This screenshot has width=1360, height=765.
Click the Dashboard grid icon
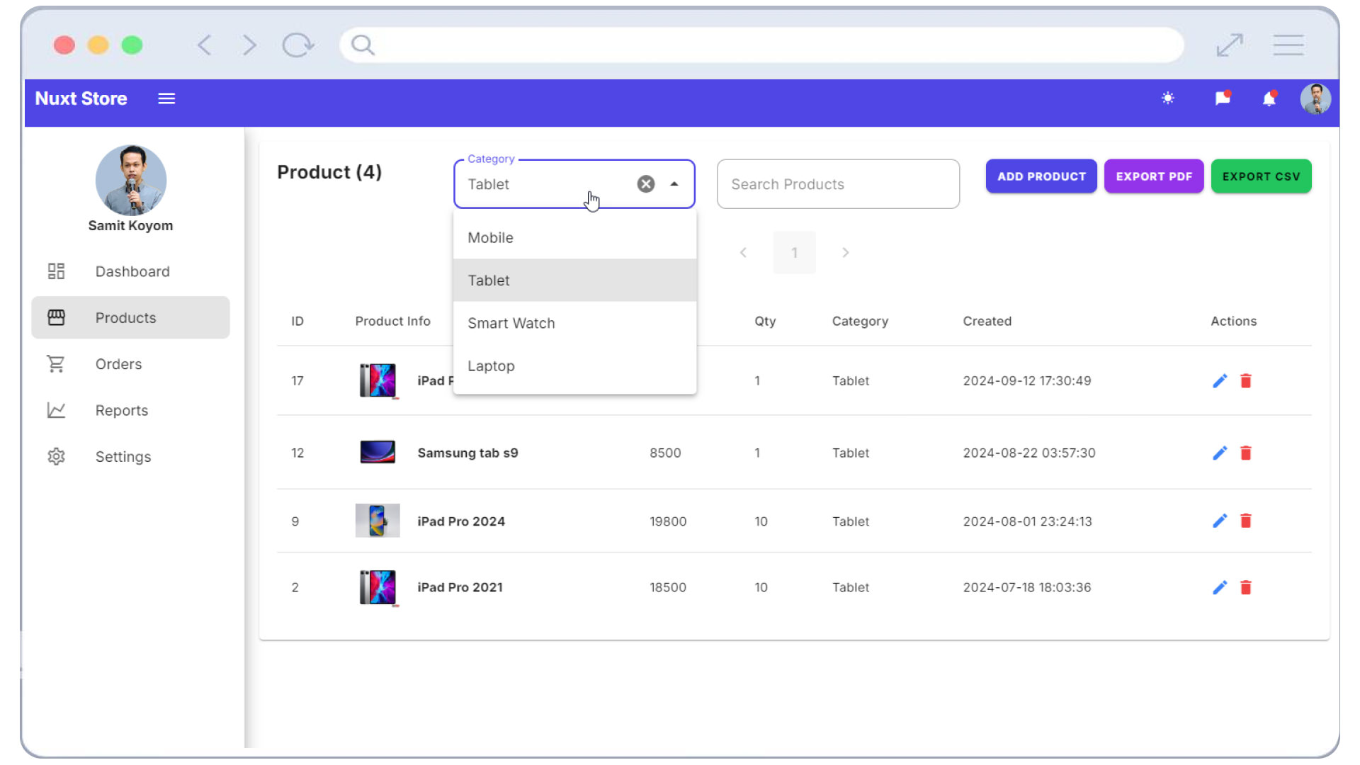point(56,271)
